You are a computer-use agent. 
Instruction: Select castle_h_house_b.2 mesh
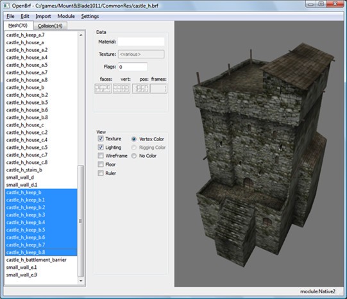point(41,95)
